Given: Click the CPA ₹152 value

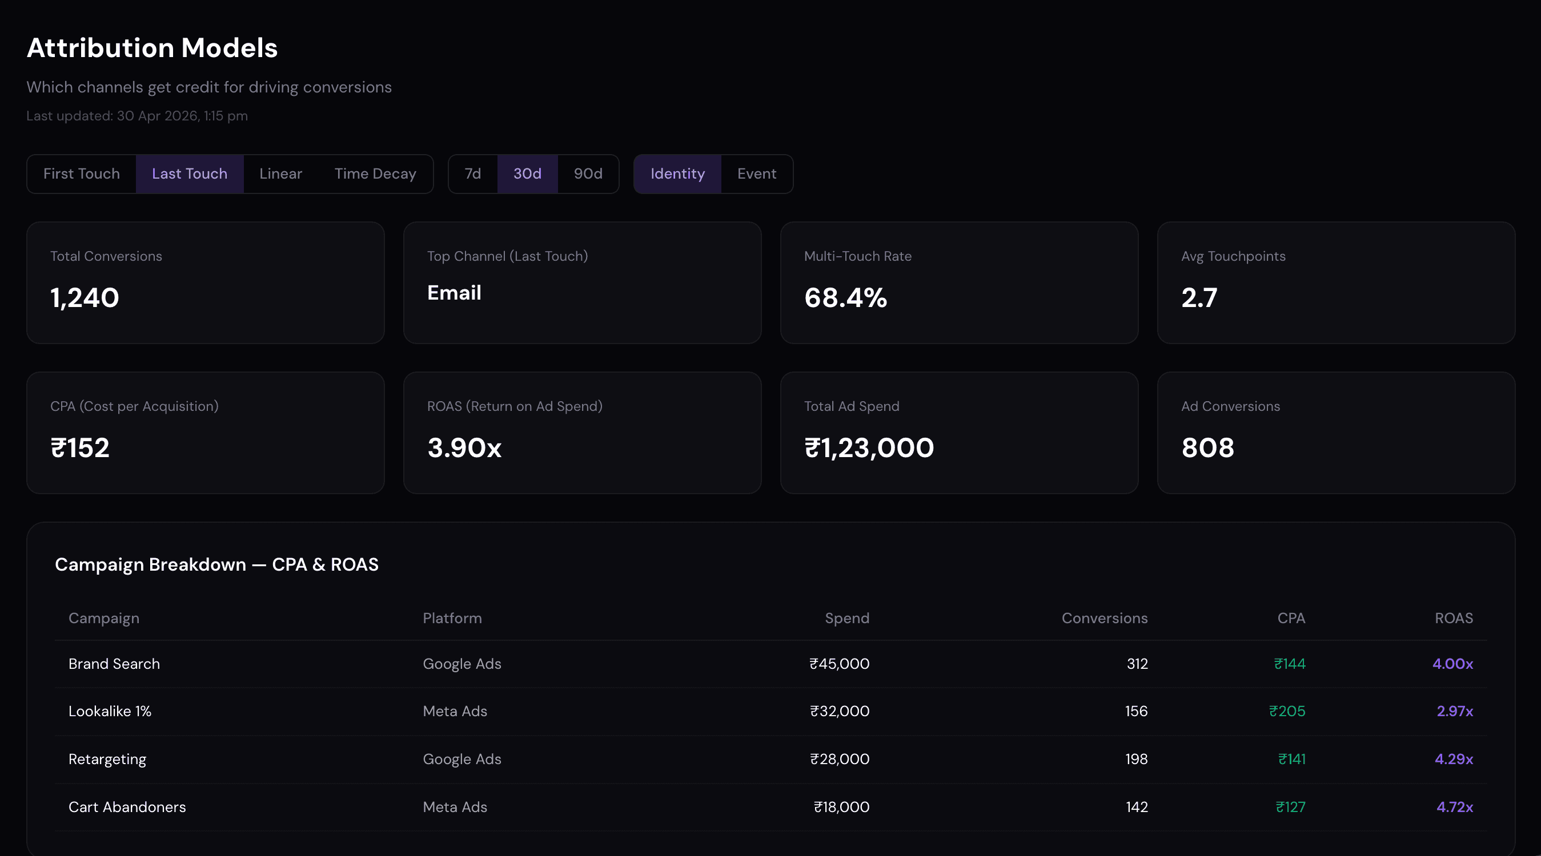Looking at the screenshot, I should pos(80,448).
